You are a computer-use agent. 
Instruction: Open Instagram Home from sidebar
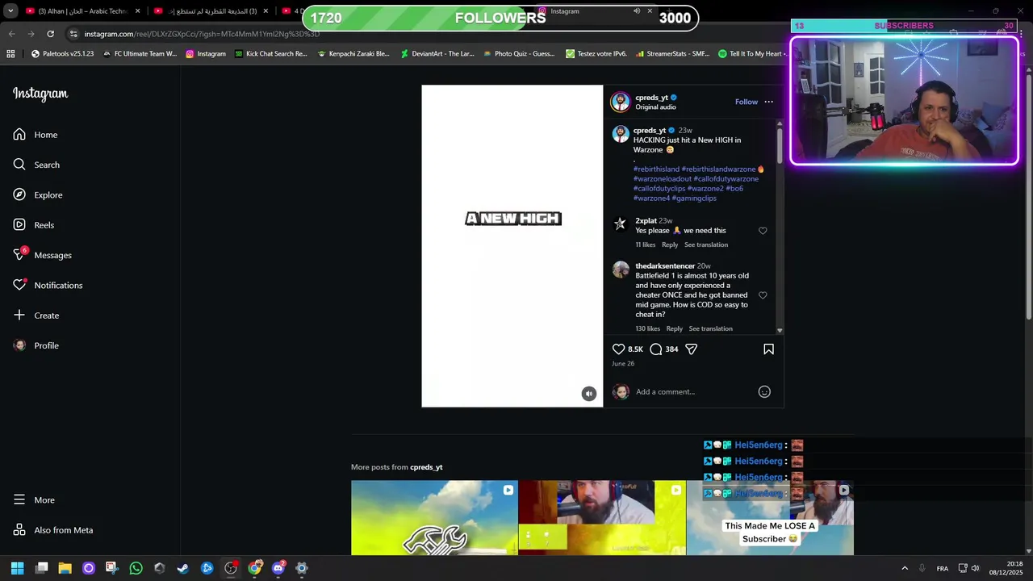[x=36, y=135]
